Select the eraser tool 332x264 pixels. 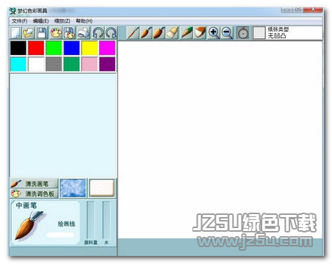pos(200,33)
